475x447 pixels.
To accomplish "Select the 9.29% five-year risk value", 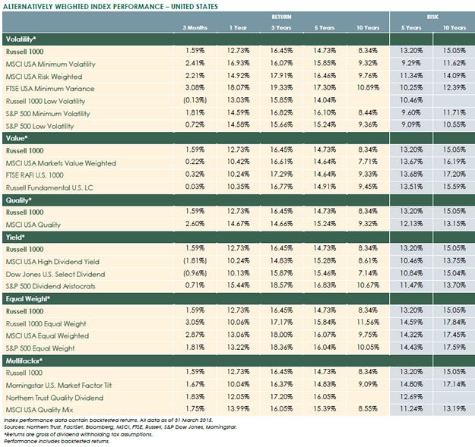I will coord(411,63).
